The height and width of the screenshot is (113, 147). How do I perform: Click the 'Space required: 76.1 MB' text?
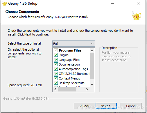(x=25, y=85)
